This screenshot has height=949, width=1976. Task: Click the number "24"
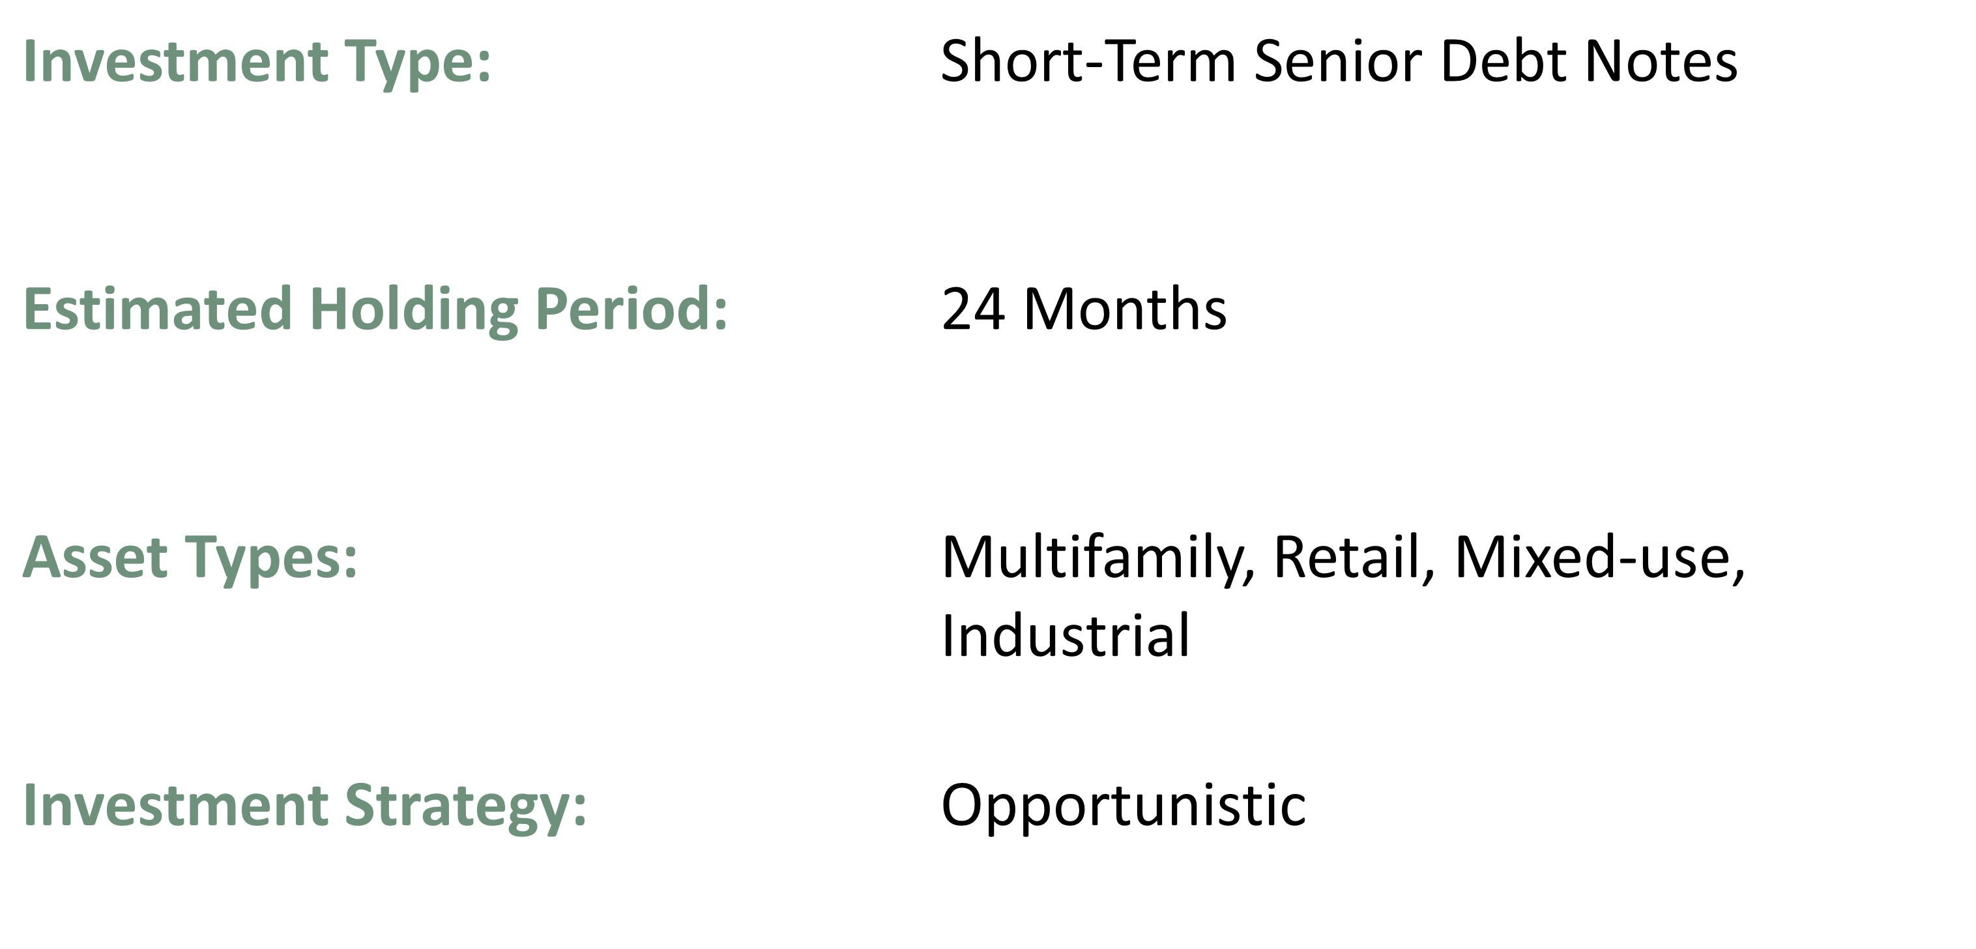coord(972,309)
